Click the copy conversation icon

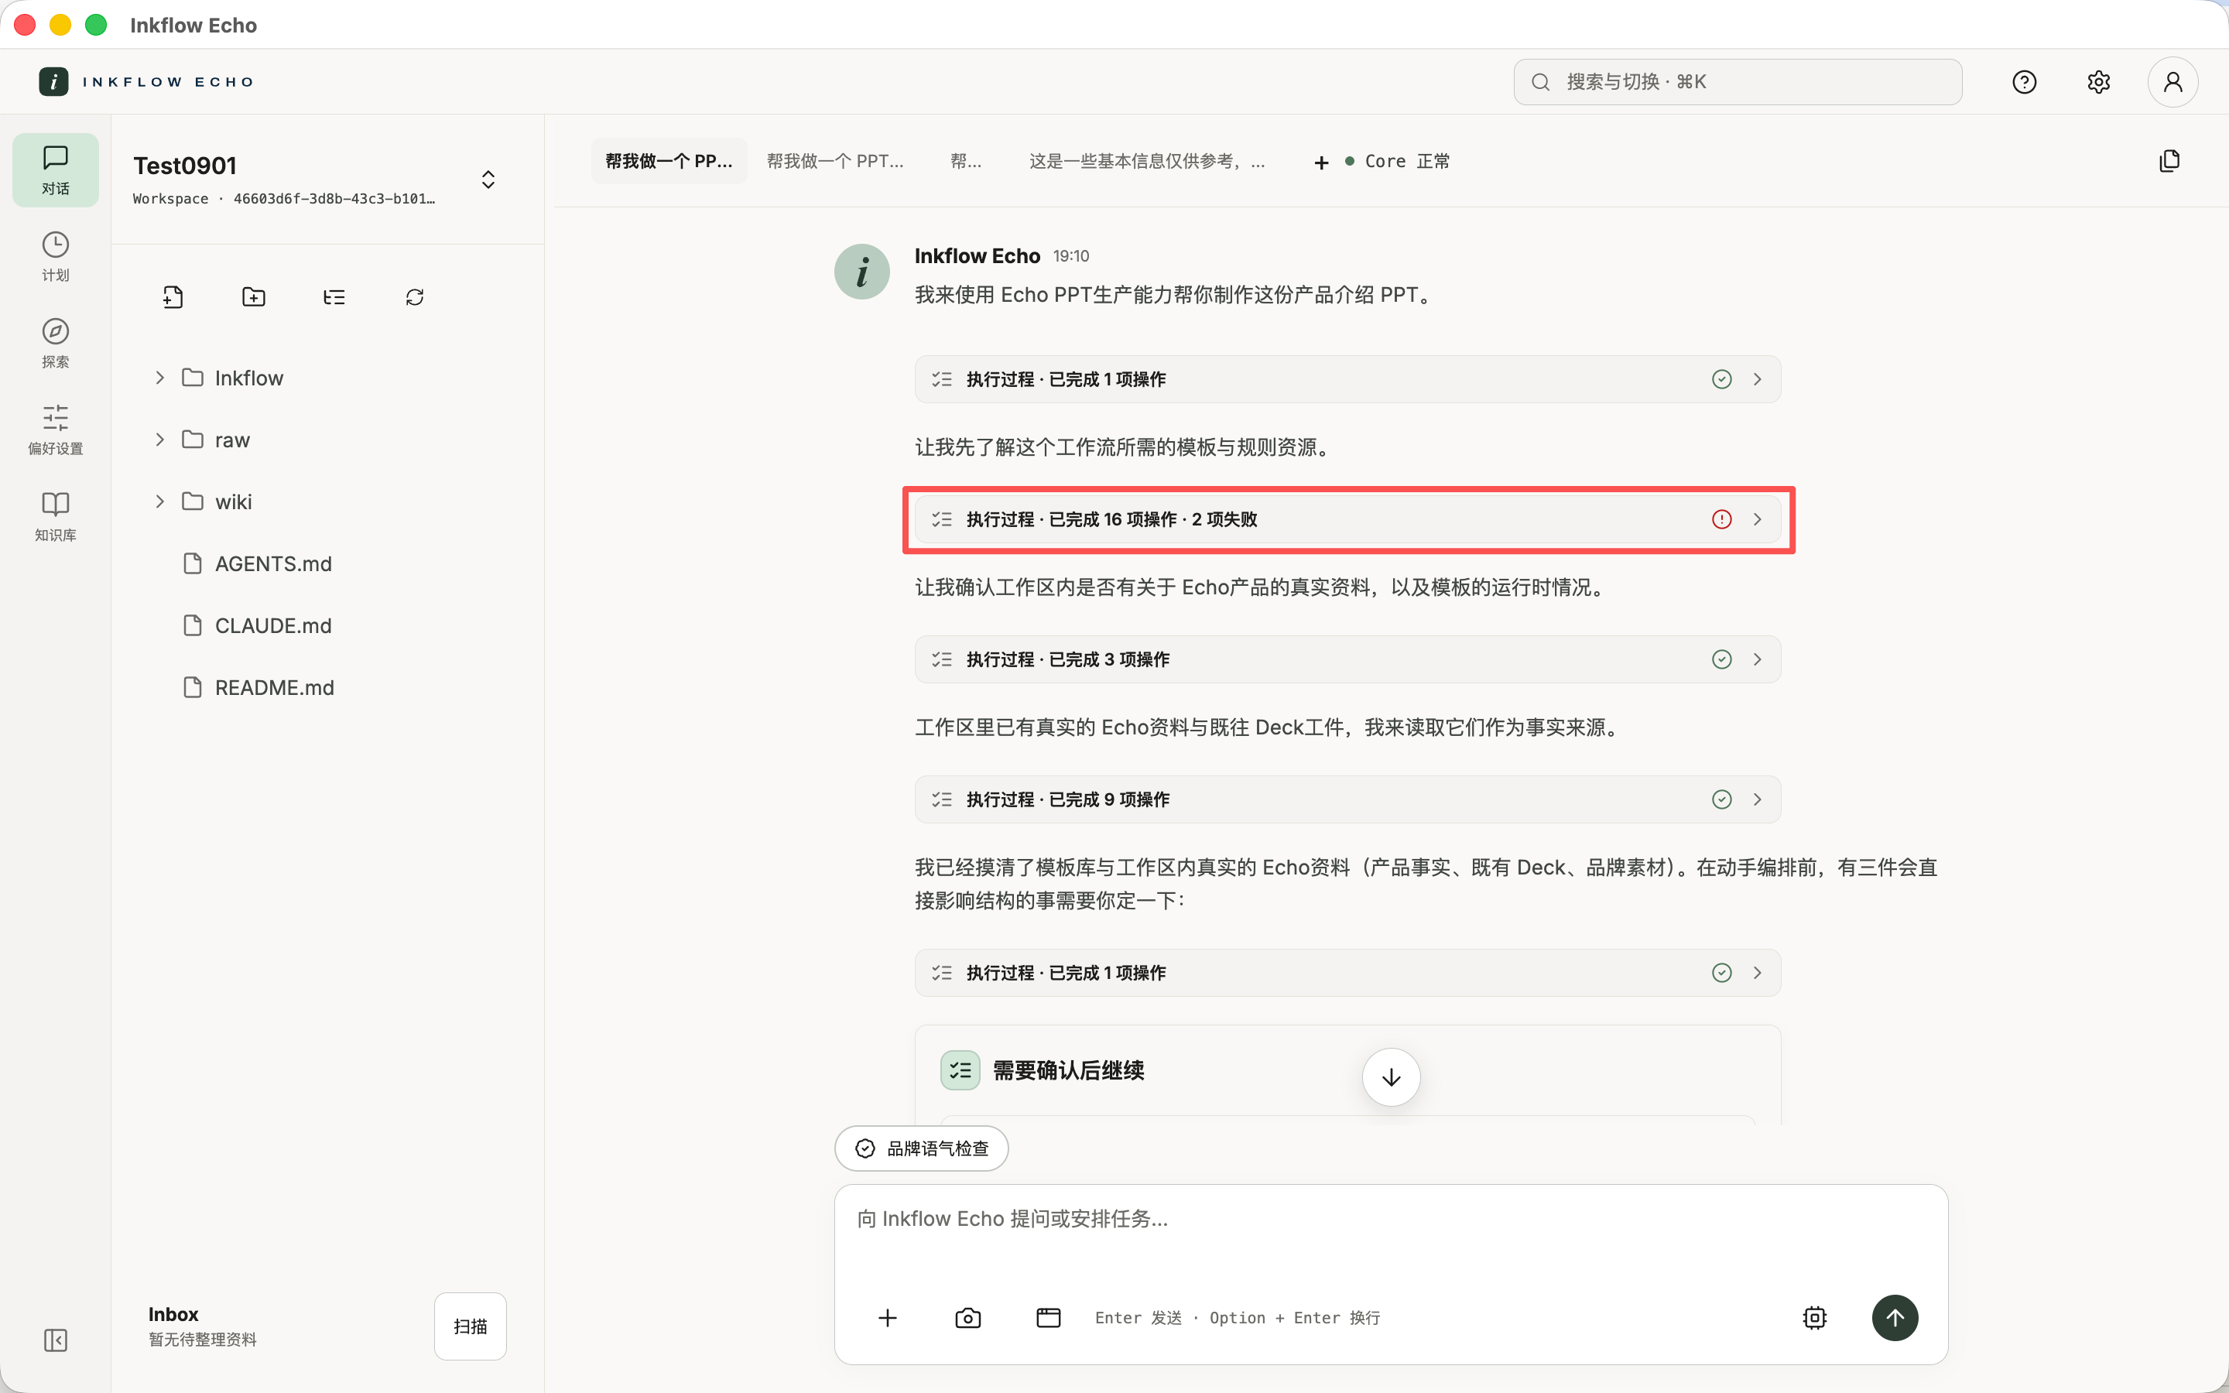[x=2169, y=161]
